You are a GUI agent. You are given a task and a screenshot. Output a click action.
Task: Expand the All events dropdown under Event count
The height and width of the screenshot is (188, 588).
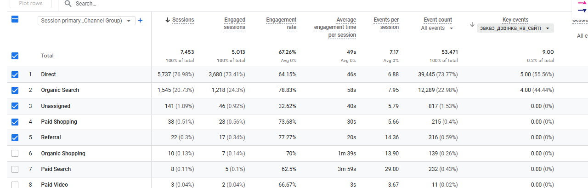tap(437, 28)
